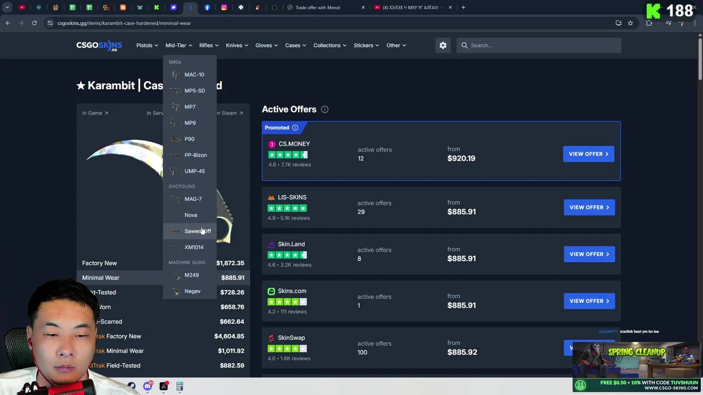Select MP5-SD from the dropdown

(189, 91)
